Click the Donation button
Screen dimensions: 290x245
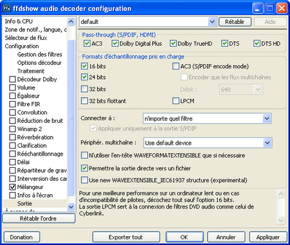[x=21, y=237]
